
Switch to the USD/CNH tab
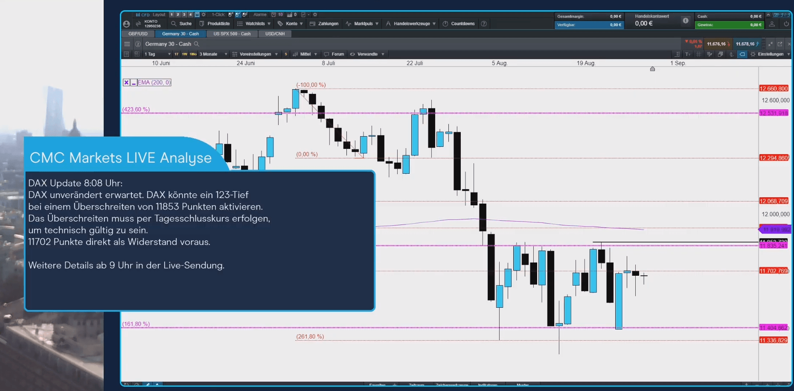point(275,34)
